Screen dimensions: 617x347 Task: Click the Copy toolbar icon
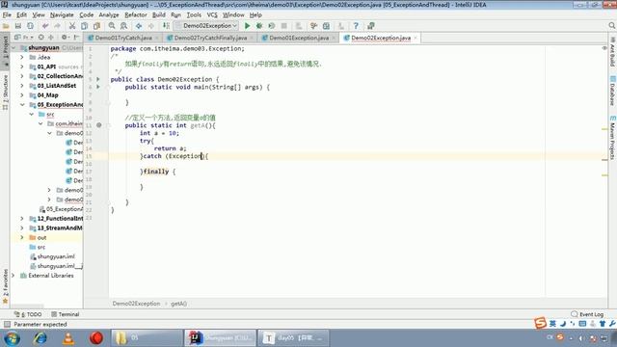click(x=84, y=26)
